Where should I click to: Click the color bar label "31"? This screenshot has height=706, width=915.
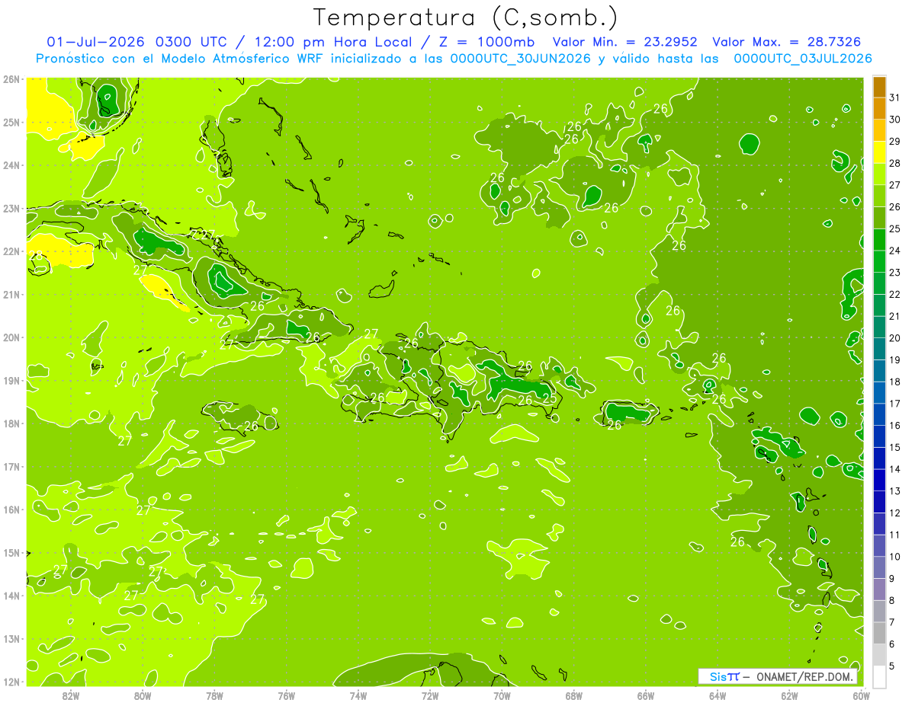tap(895, 97)
